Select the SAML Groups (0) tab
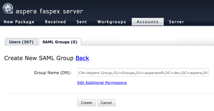 pyautogui.click(x=60, y=42)
